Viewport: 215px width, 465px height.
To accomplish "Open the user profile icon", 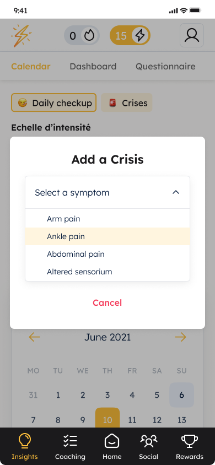I will 192,35.
